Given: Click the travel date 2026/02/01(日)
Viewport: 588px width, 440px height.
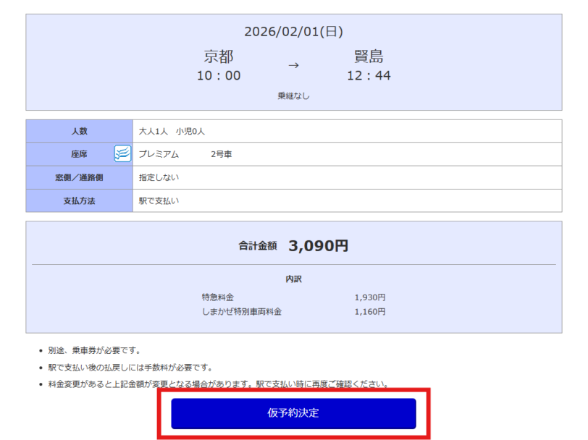Looking at the screenshot, I should pyautogui.click(x=293, y=31).
